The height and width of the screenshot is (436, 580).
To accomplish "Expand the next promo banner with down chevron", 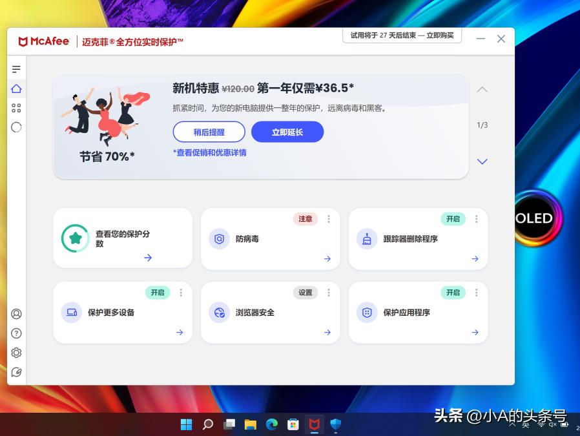I will click(482, 161).
